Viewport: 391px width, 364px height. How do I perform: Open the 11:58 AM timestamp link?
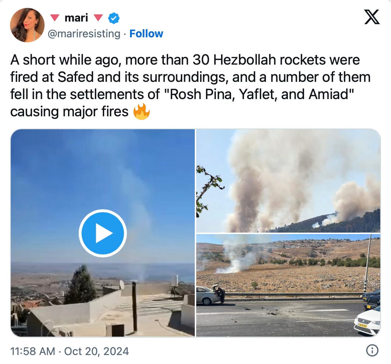coord(33,351)
